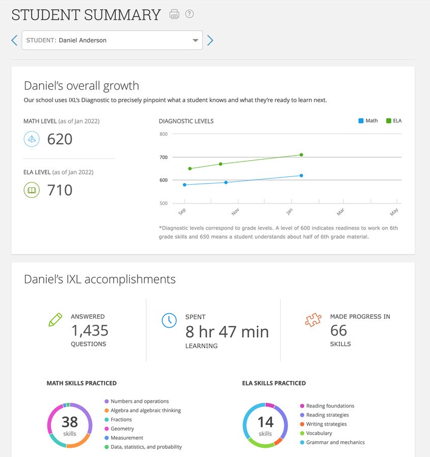Print the student summary report
The width and height of the screenshot is (430, 457).
coord(174,14)
